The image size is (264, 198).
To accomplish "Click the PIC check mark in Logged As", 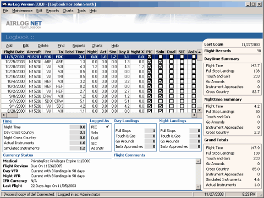I will tap(107, 127).
